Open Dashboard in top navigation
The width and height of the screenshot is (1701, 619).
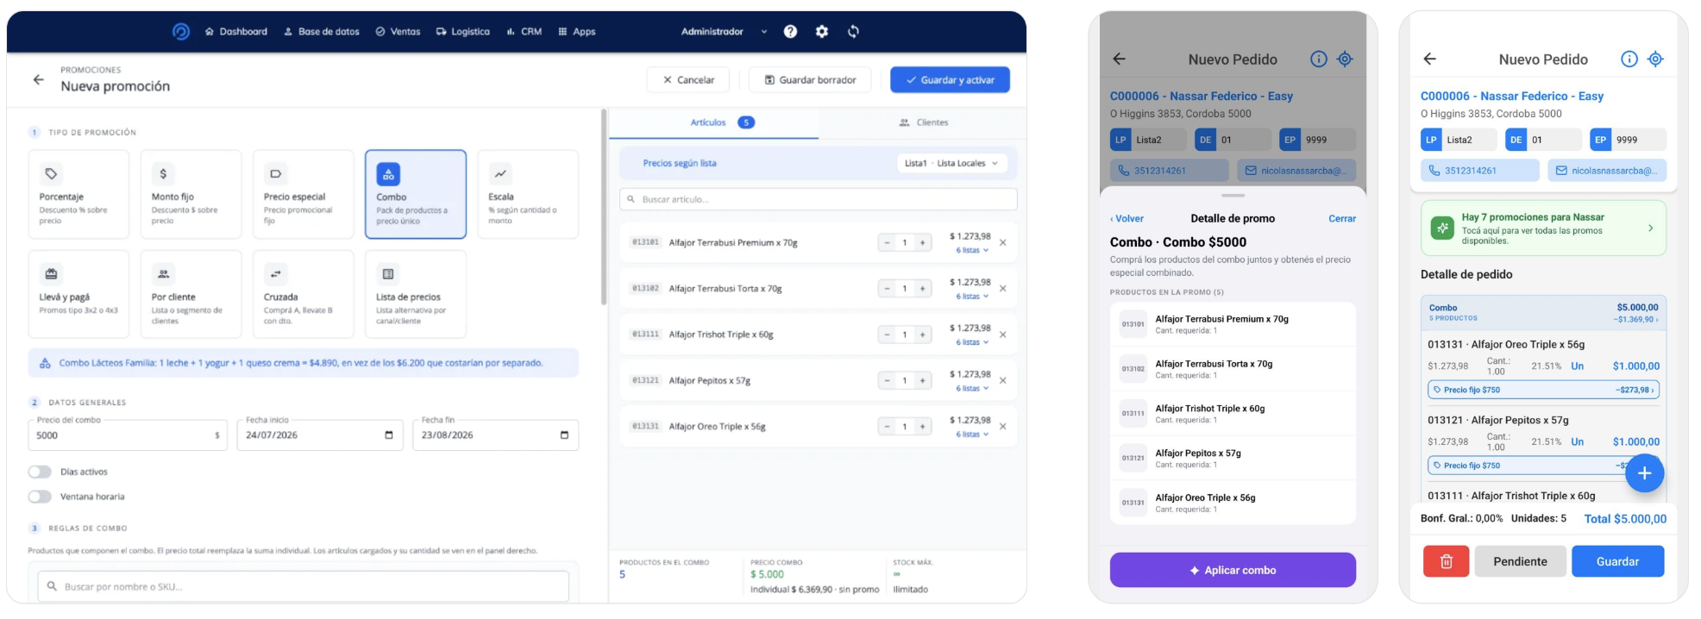(236, 32)
